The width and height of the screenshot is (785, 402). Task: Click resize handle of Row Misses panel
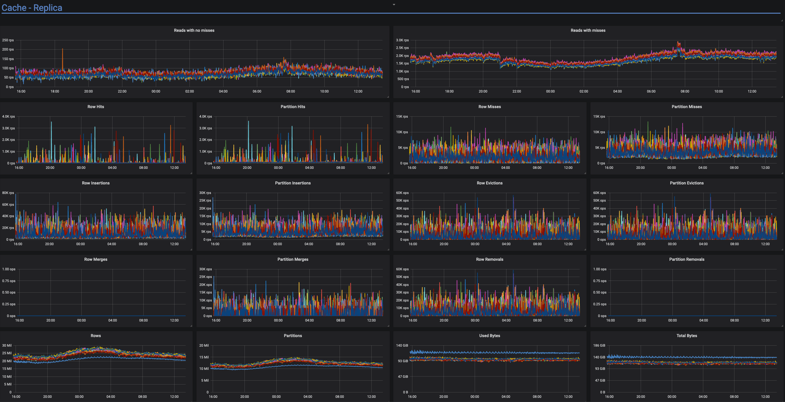pyautogui.click(x=585, y=173)
